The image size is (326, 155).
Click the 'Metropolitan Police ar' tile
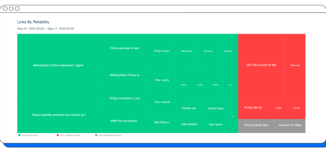click(124, 75)
